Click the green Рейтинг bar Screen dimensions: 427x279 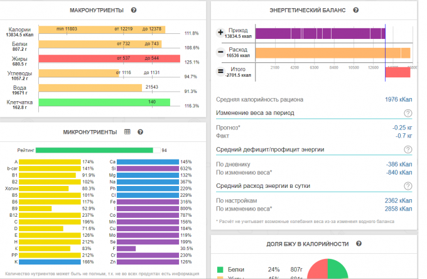pyautogui.click(x=94, y=150)
